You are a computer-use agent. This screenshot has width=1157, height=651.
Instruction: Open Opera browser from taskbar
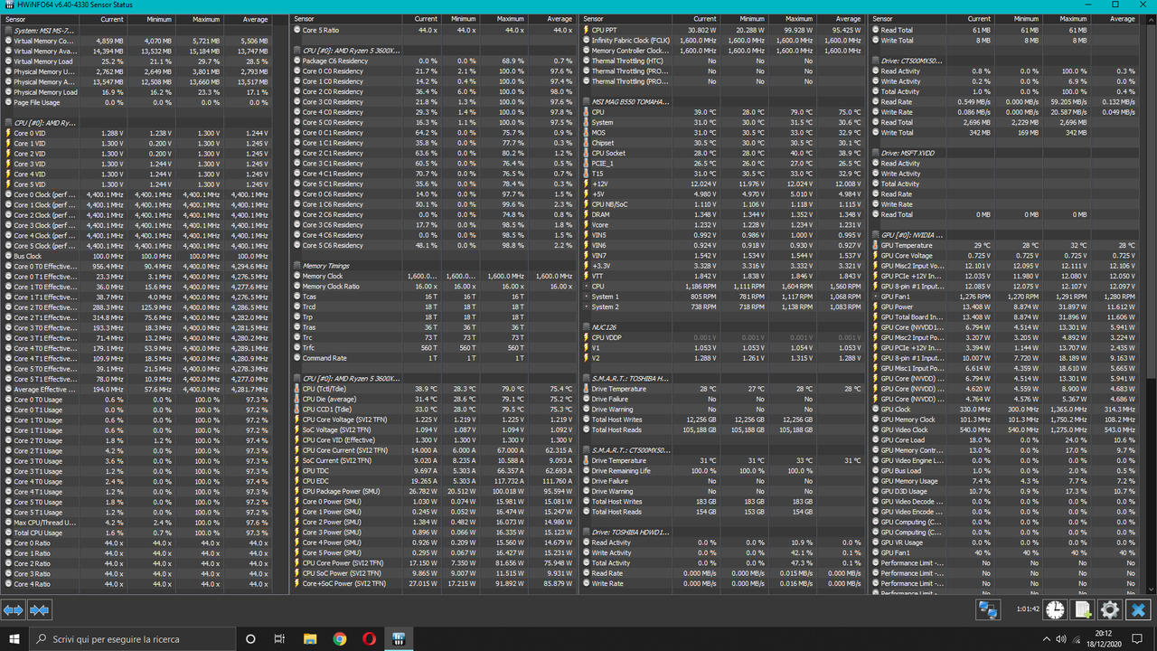coord(369,638)
